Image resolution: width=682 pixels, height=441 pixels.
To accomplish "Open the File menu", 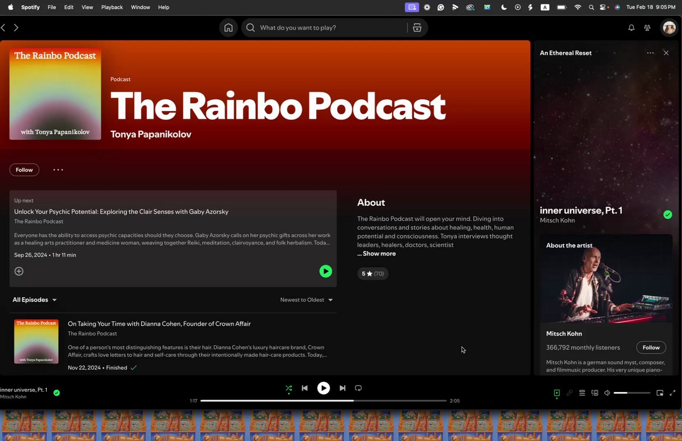I will 52,7.
